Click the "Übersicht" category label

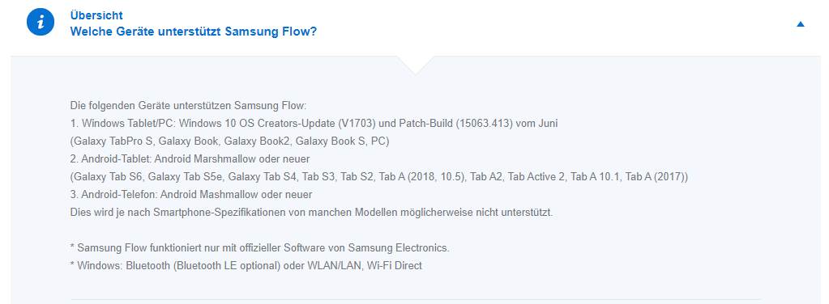click(x=96, y=15)
